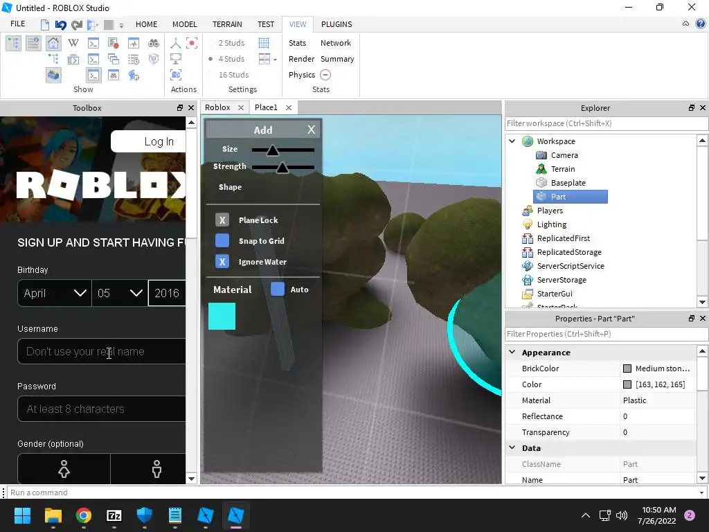709x532 pixels.
Task: Take a screenshot with the camera icon
Action: coord(175,75)
